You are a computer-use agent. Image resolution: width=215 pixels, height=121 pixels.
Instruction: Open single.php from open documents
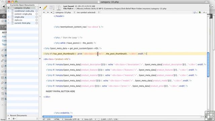(19, 17)
